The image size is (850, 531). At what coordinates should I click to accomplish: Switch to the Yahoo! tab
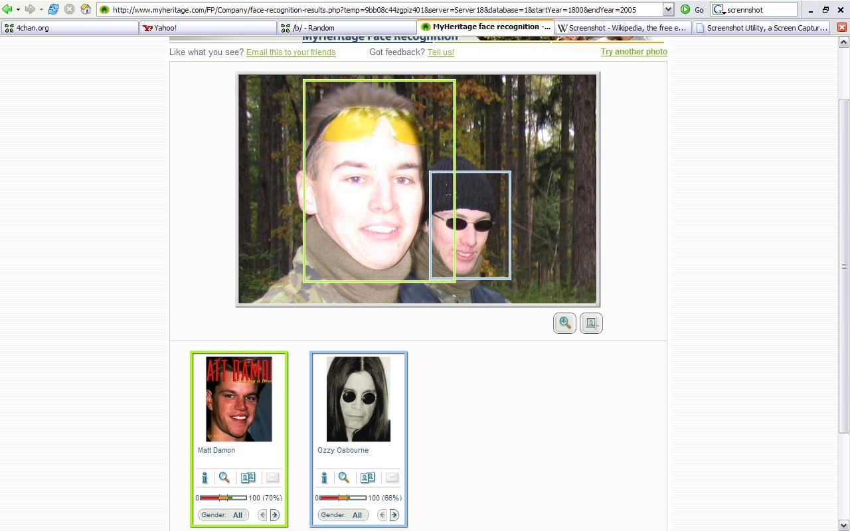(209, 28)
